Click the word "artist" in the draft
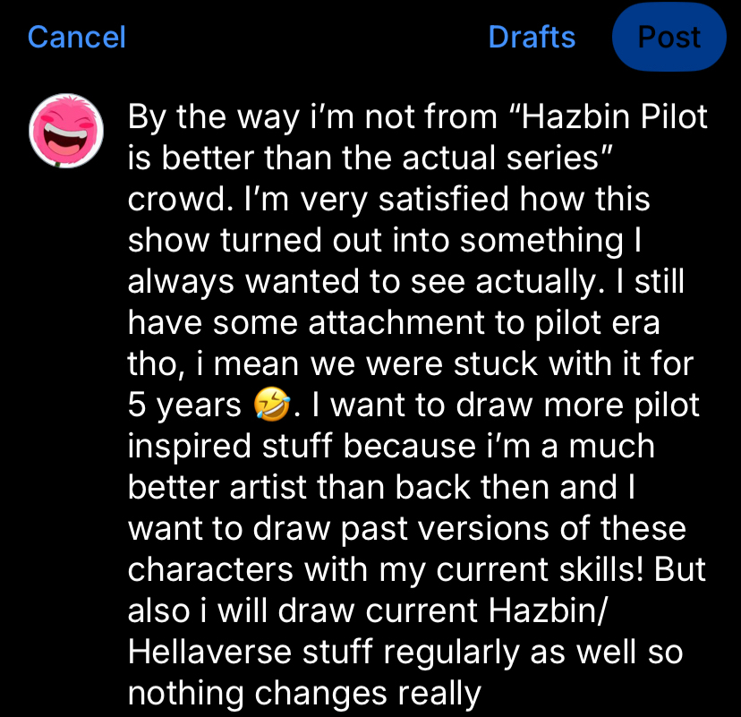Screen dimensions: 741x717 pos(268,487)
